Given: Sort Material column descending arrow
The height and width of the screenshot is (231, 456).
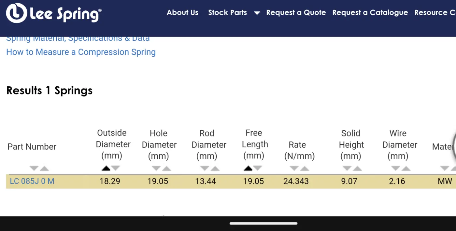Looking at the screenshot, I should click(x=445, y=168).
